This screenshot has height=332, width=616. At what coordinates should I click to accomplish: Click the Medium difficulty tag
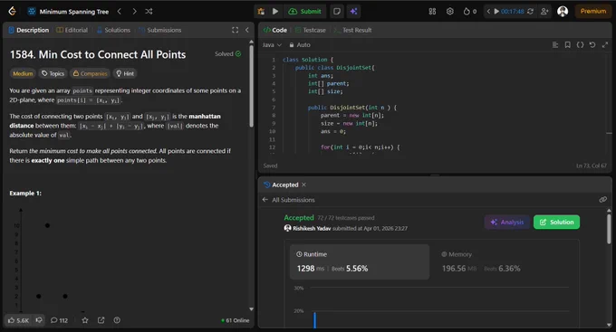[x=23, y=73]
